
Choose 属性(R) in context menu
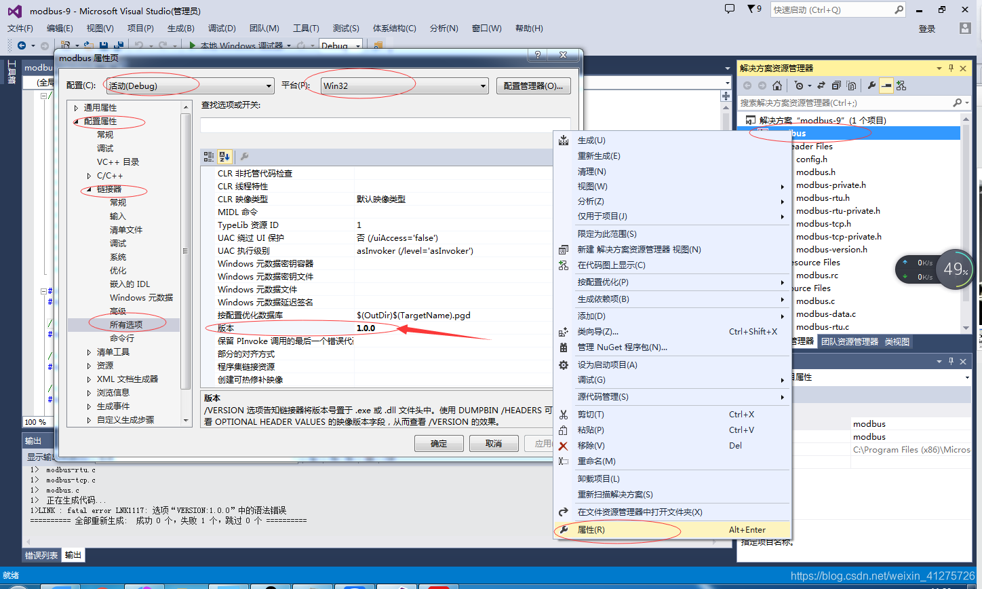pyautogui.click(x=672, y=530)
